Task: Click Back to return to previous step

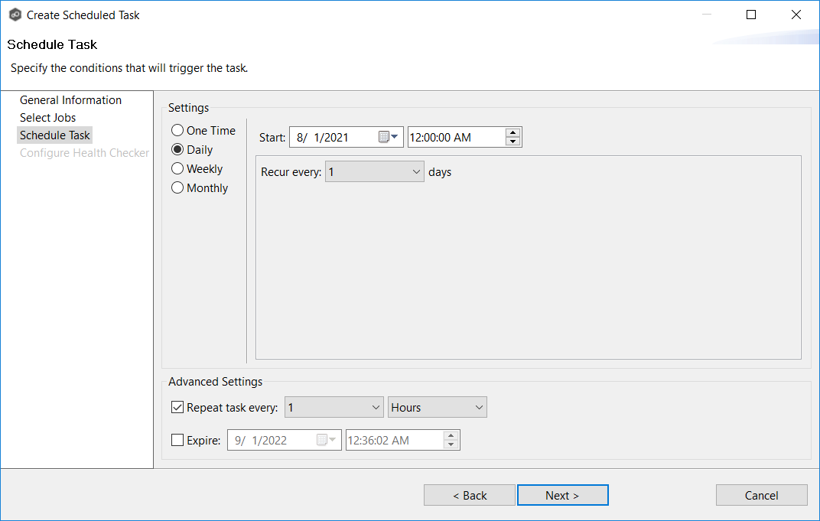Action: [x=469, y=495]
